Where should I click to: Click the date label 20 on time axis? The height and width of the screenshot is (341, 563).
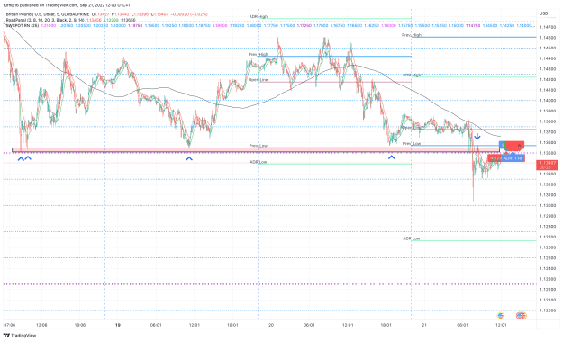[x=271, y=325]
